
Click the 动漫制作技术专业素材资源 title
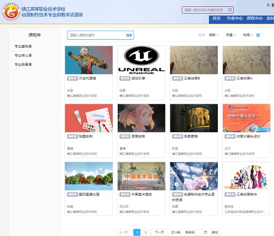tap(194, 197)
